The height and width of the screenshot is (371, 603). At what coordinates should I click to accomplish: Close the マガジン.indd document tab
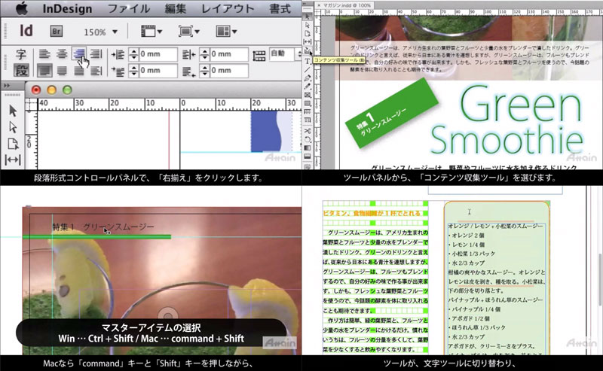(x=318, y=5)
